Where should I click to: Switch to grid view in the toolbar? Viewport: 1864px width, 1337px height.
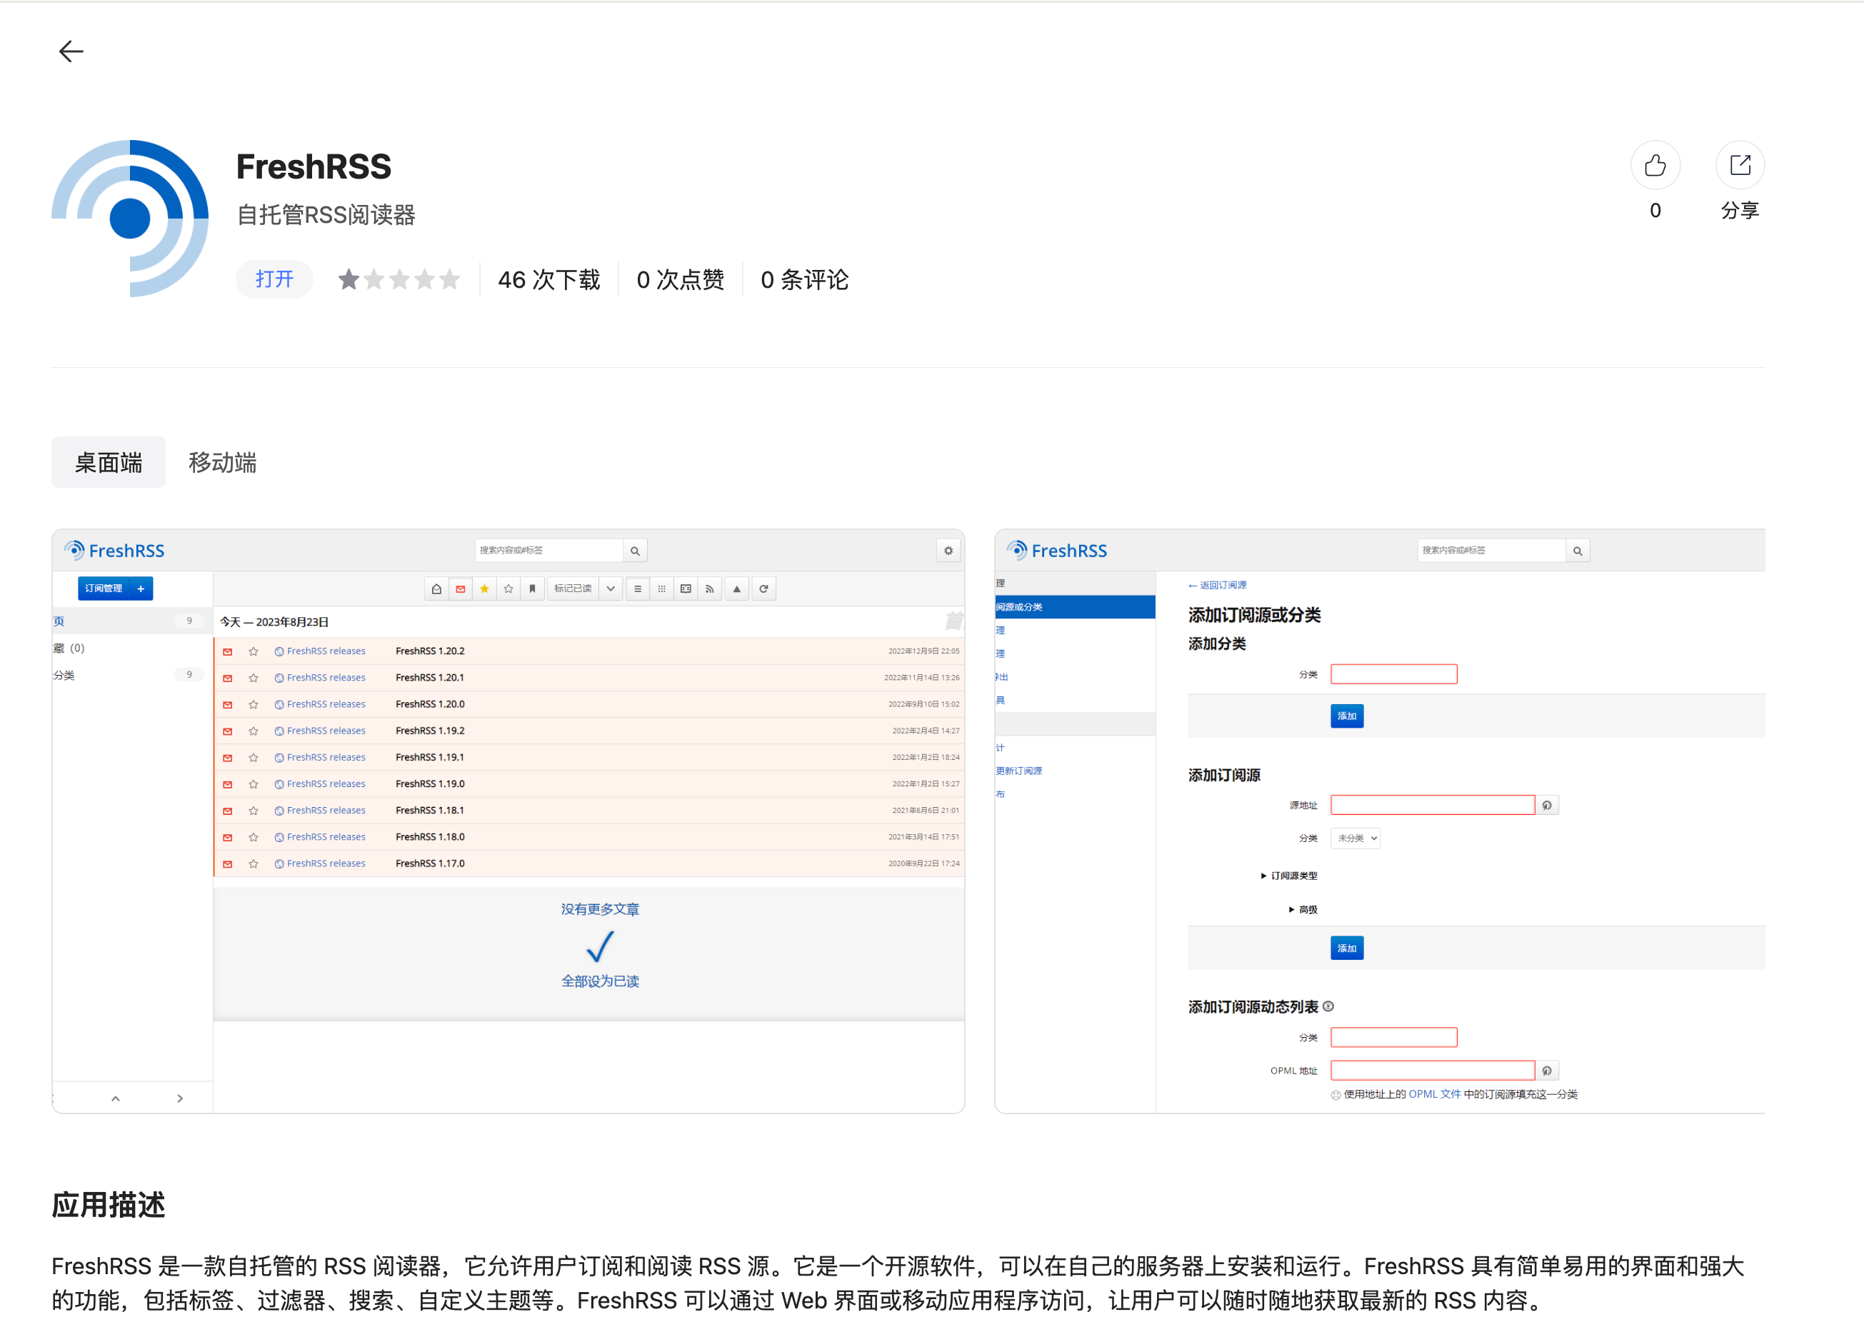click(661, 589)
